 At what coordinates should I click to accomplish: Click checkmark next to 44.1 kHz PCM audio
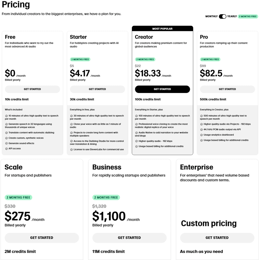[x=201, y=129]
